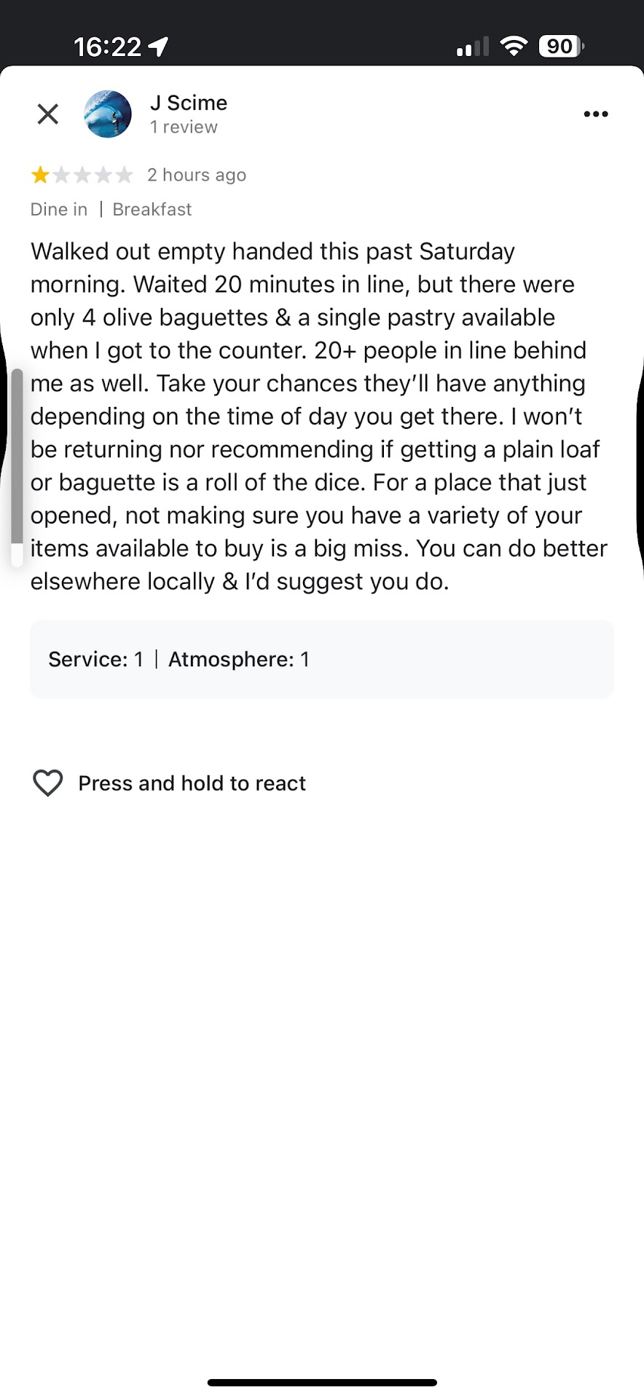Screen dimensions: 644x1398
Task: Close the review with the X icon
Action: pos(48,114)
